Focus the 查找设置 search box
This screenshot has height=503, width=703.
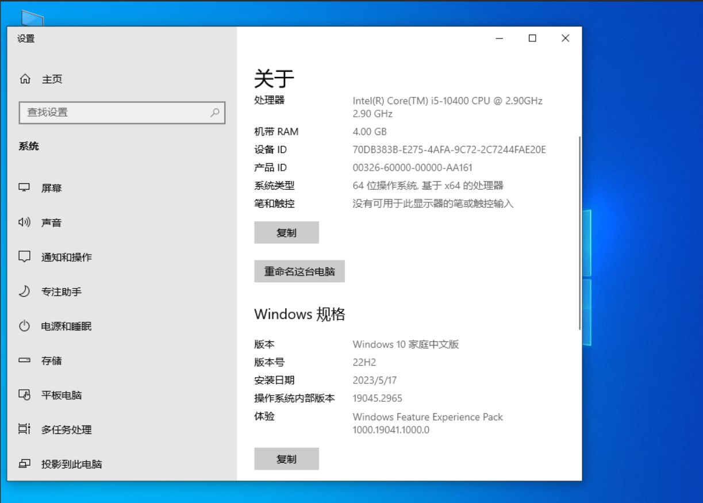[122, 113]
